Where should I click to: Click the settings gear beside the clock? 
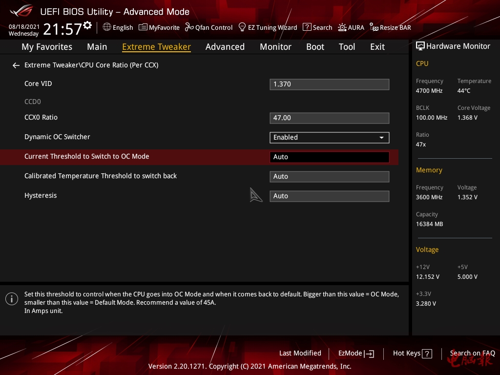[x=87, y=25]
